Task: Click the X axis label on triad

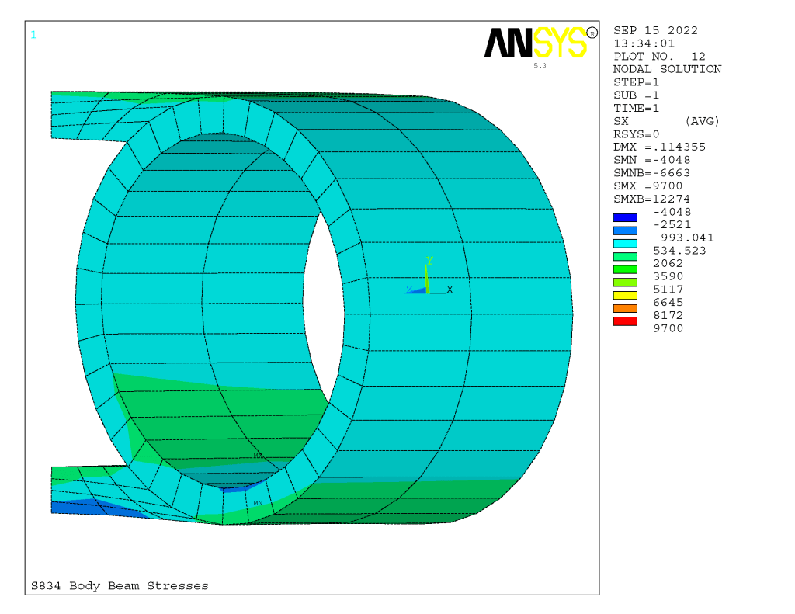Action: pyautogui.click(x=450, y=289)
